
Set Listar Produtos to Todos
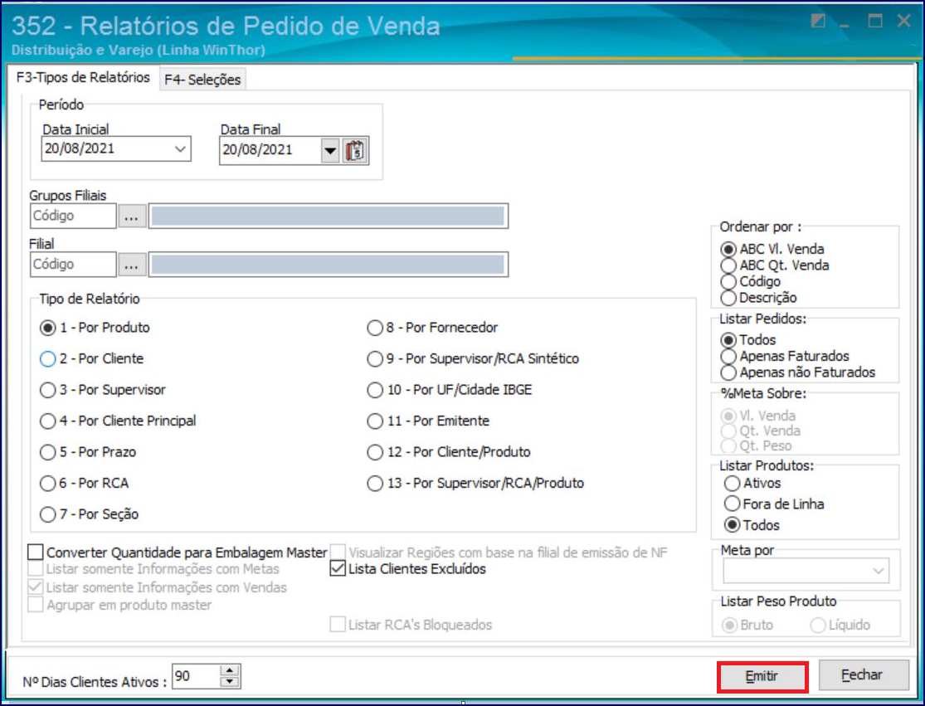coord(752,525)
